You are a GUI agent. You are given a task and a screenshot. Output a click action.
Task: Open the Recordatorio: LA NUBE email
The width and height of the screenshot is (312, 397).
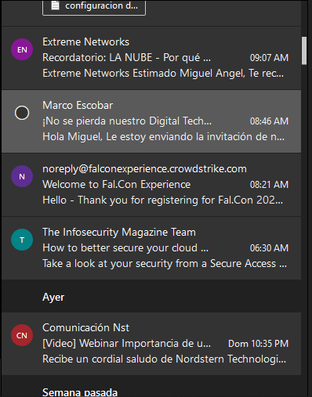151,58
